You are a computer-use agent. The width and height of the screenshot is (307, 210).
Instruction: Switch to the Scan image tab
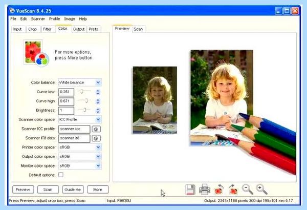pos(138,29)
